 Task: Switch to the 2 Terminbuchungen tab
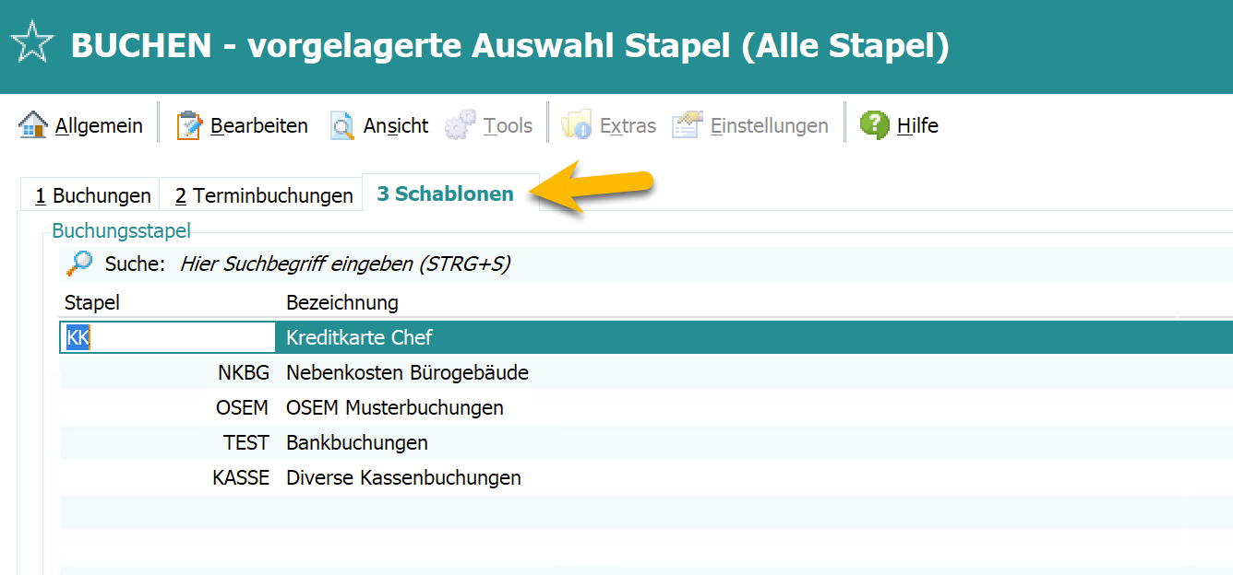coord(264,195)
